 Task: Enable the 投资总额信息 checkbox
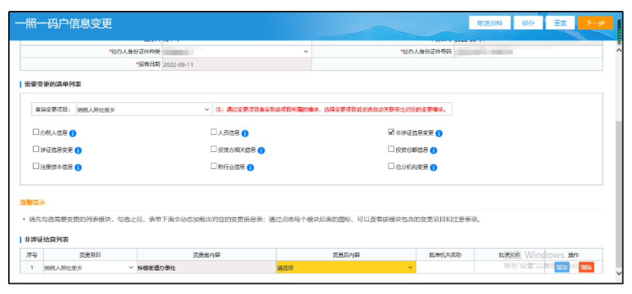coord(391,149)
